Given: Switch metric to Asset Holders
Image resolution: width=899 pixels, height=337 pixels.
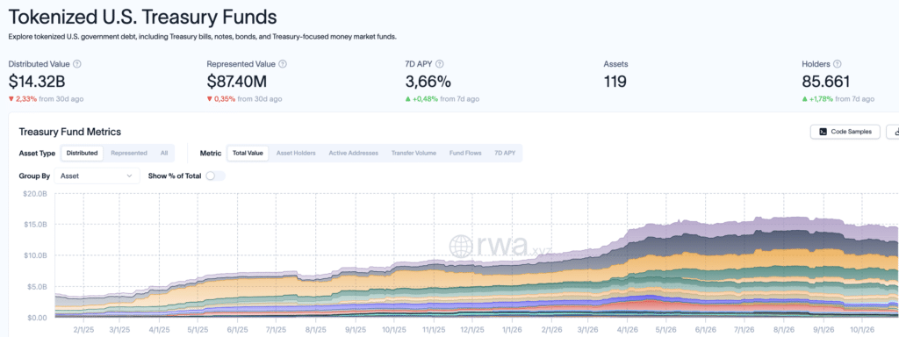Looking at the screenshot, I should [296, 153].
